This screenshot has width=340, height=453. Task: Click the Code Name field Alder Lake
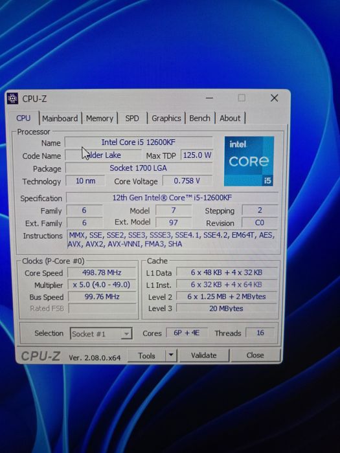(103, 155)
